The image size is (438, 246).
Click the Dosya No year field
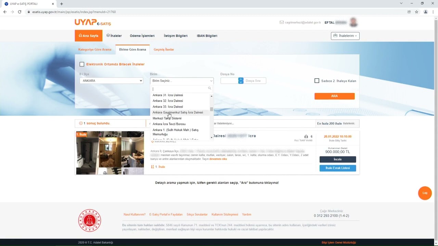(x=229, y=81)
